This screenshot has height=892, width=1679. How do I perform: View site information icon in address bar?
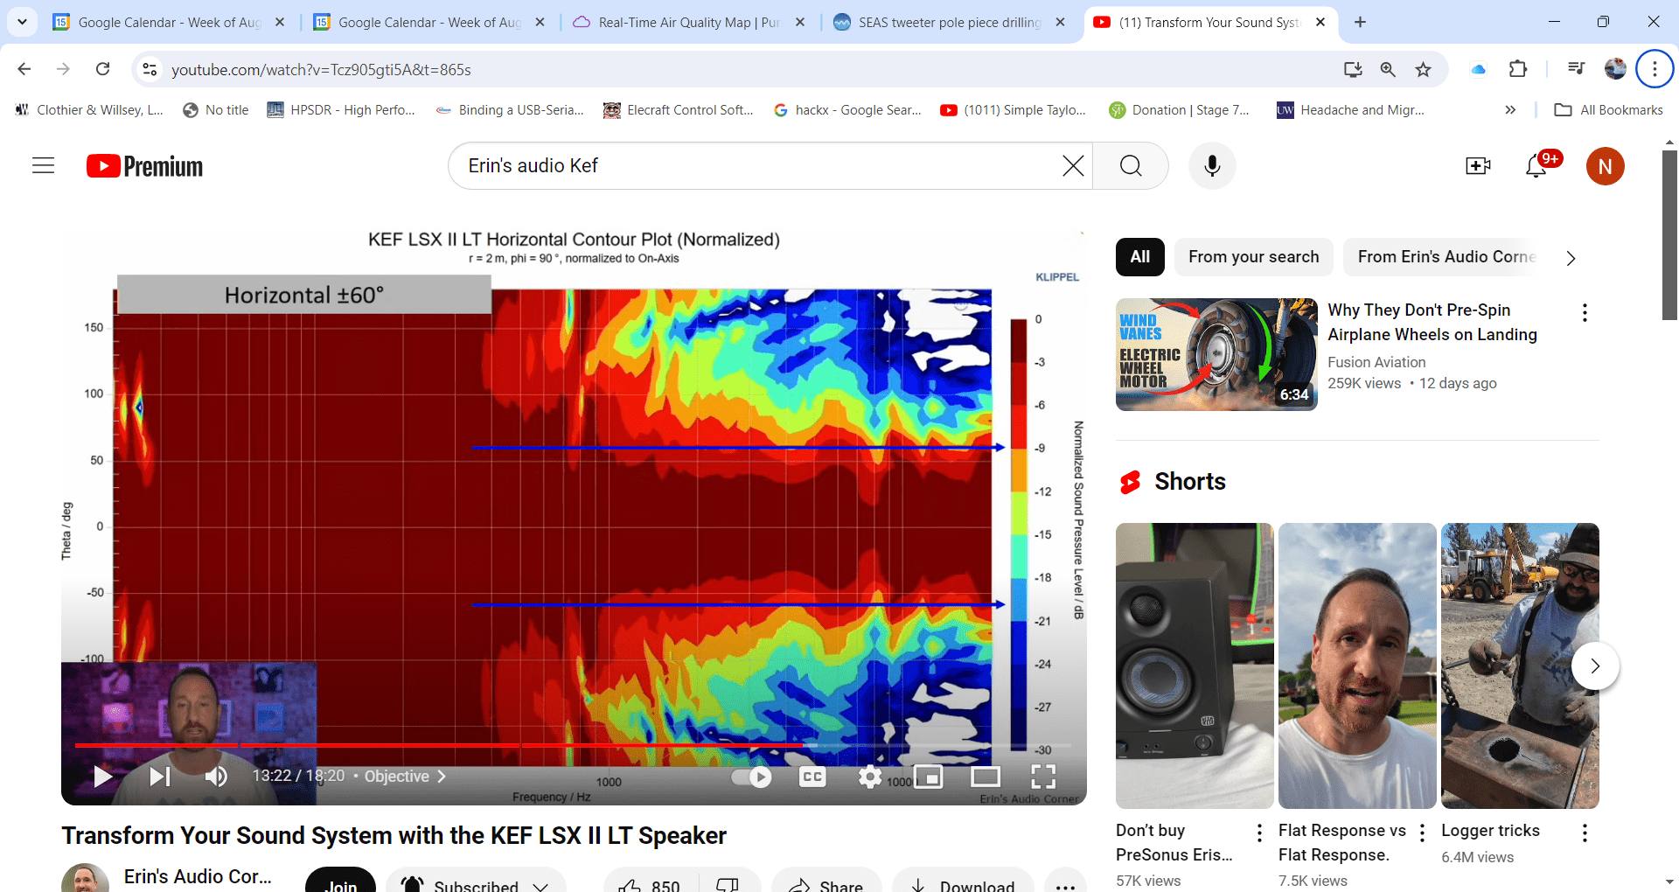pyautogui.click(x=150, y=69)
